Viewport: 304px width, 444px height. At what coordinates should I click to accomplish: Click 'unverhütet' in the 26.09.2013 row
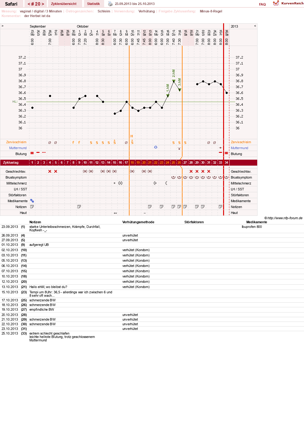[130, 235]
